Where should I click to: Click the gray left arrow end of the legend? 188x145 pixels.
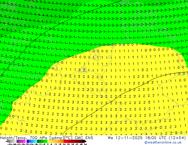(x=7, y=141)
